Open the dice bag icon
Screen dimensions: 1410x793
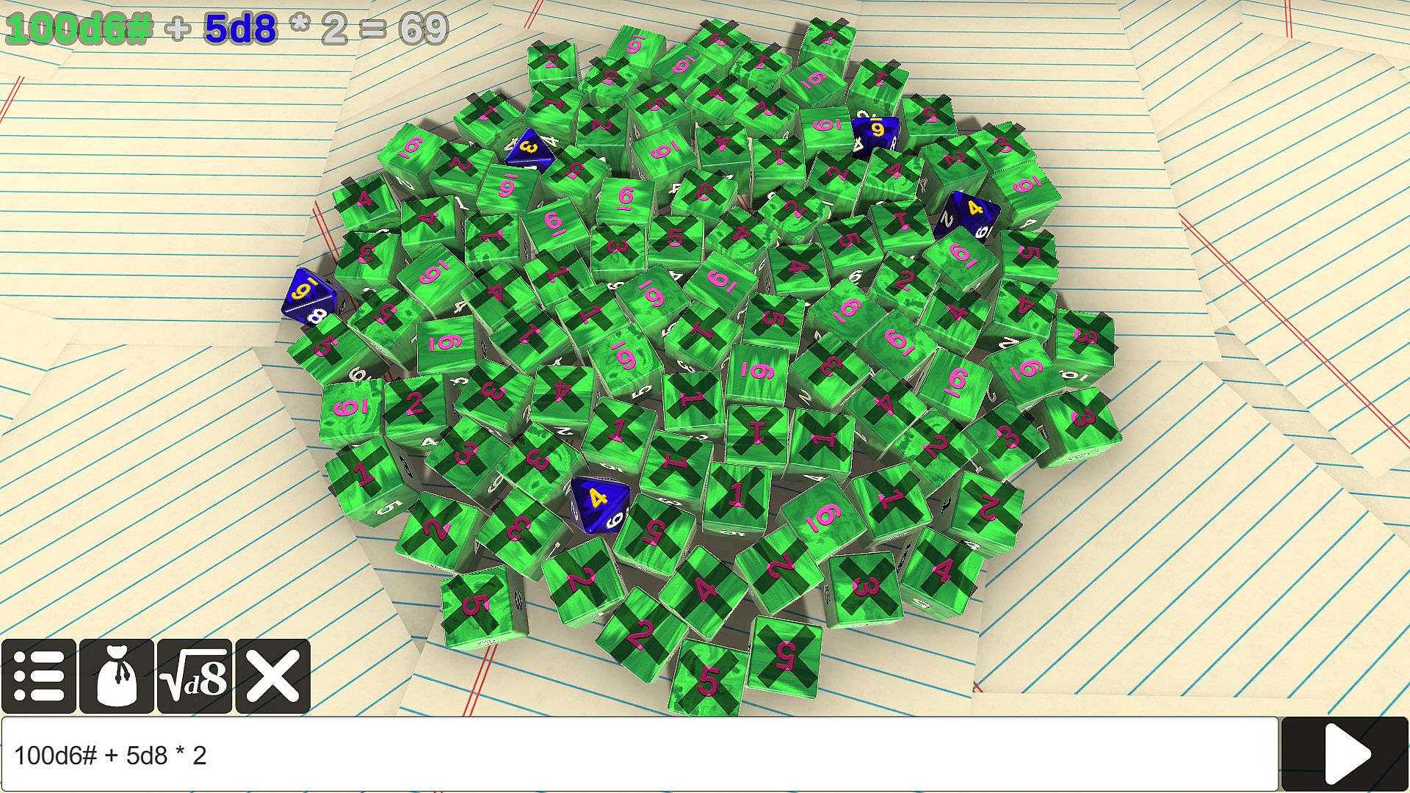pyautogui.click(x=117, y=676)
